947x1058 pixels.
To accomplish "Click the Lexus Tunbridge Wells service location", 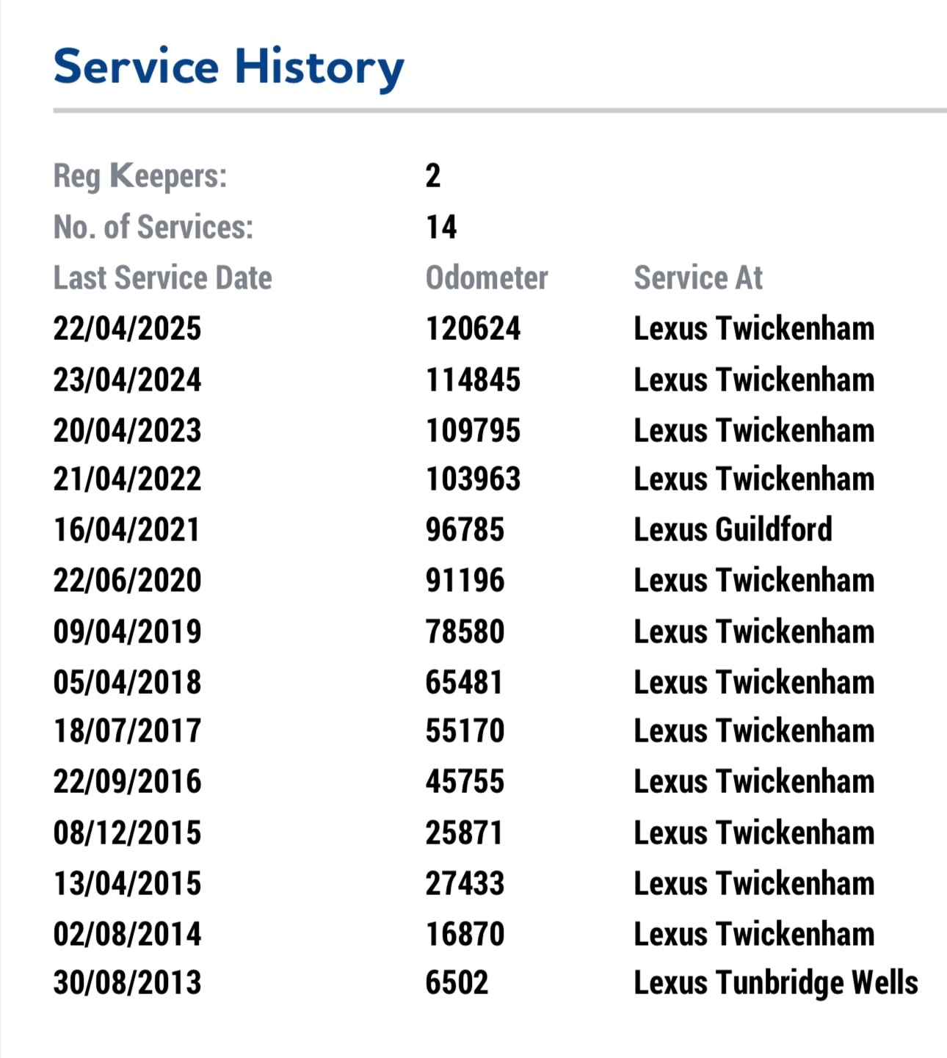I will (776, 983).
